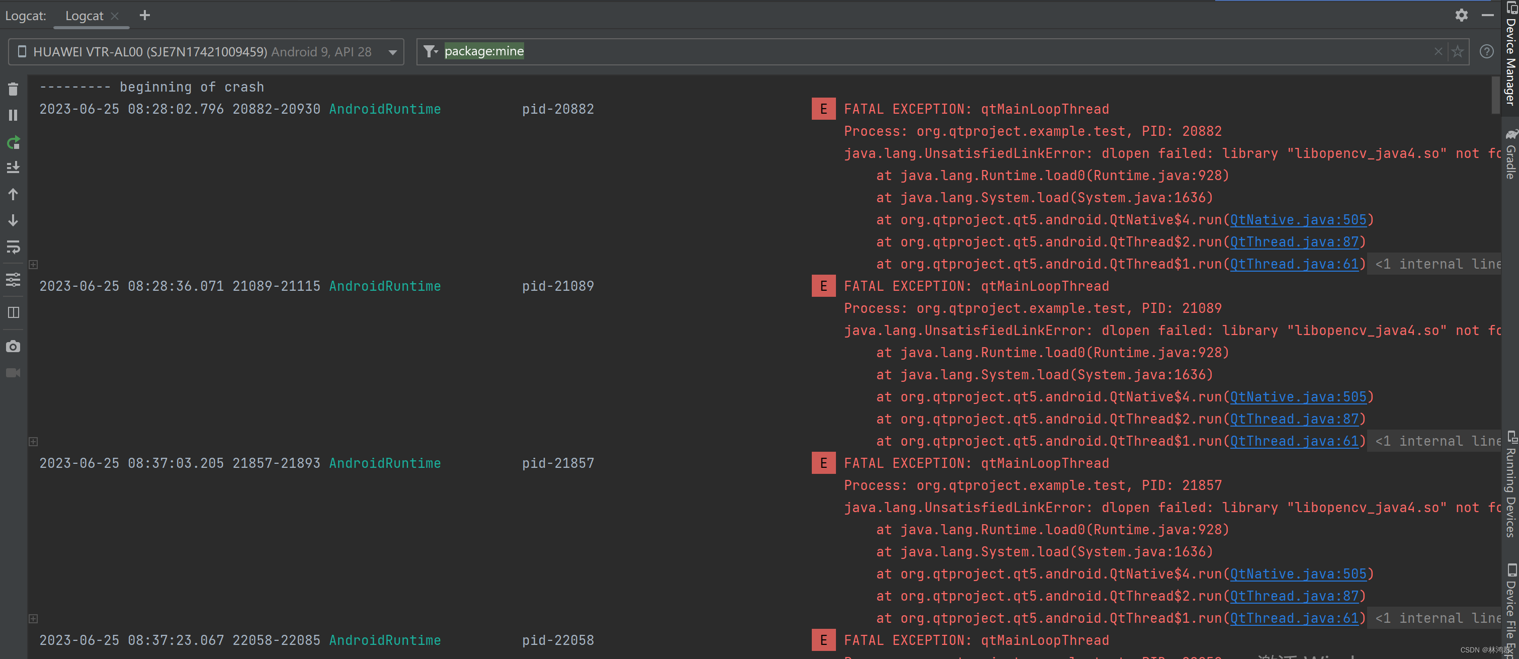Click 'beginning of crash' log line

click(x=151, y=87)
